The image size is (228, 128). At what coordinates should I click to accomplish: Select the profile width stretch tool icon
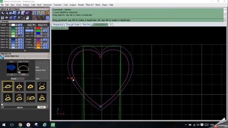pyautogui.click(x=8, y=86)
